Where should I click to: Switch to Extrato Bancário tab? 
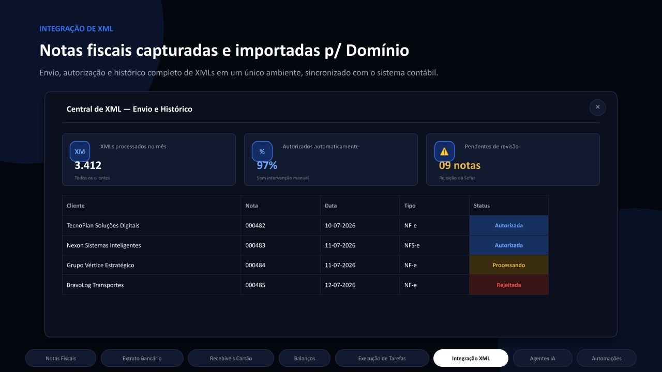pyautogui.click(x=142, y=358)
